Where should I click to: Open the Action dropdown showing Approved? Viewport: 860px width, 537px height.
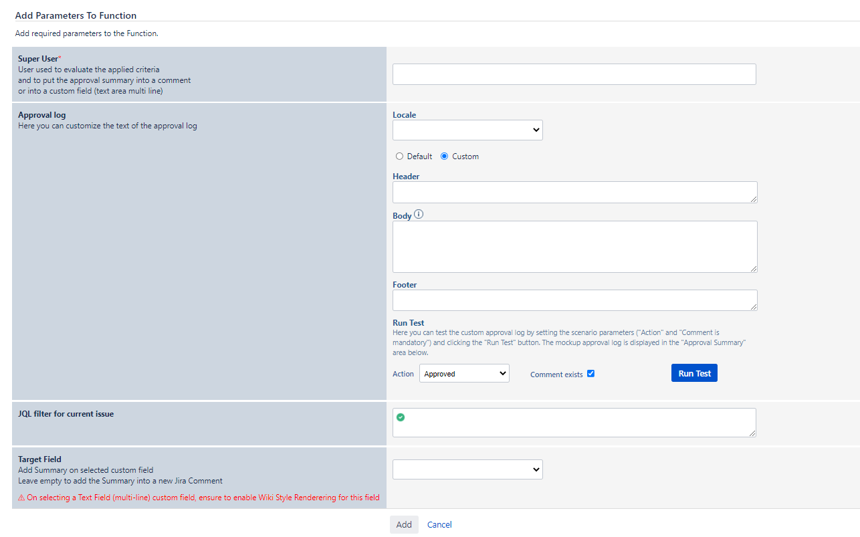(464, 374)
